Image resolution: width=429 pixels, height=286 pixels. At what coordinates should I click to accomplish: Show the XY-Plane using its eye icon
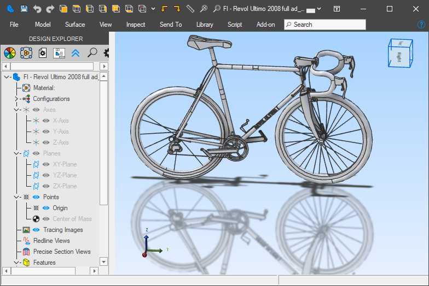(46, 164)
